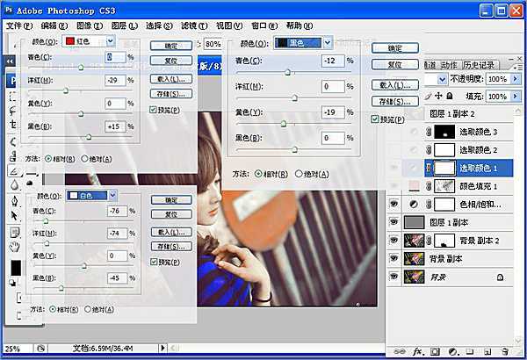Select the Crop tool in toolbox
Viewport: 527px width, 360px height.
(13, 124)
